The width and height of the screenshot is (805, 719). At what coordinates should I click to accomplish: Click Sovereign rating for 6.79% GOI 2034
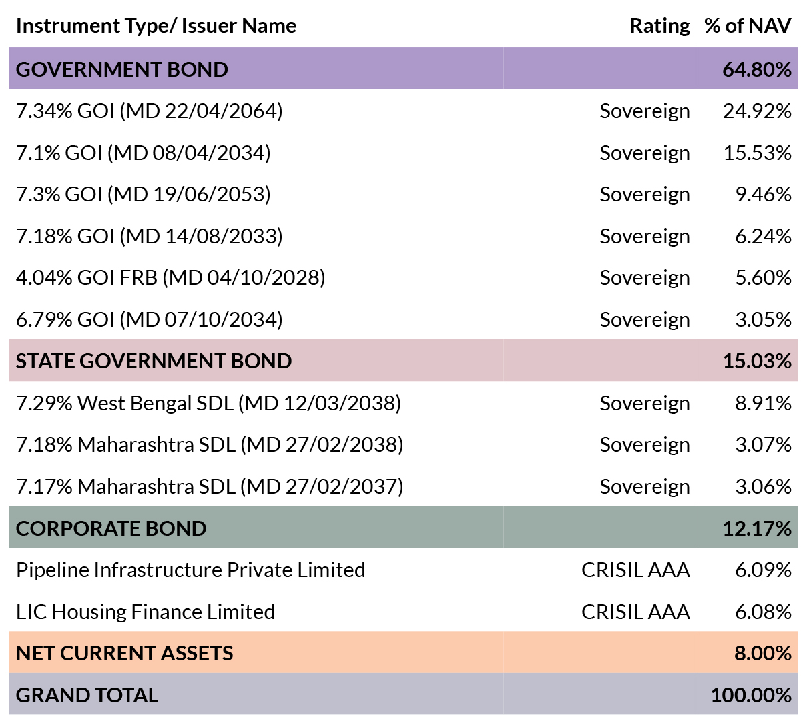[645, 319]
